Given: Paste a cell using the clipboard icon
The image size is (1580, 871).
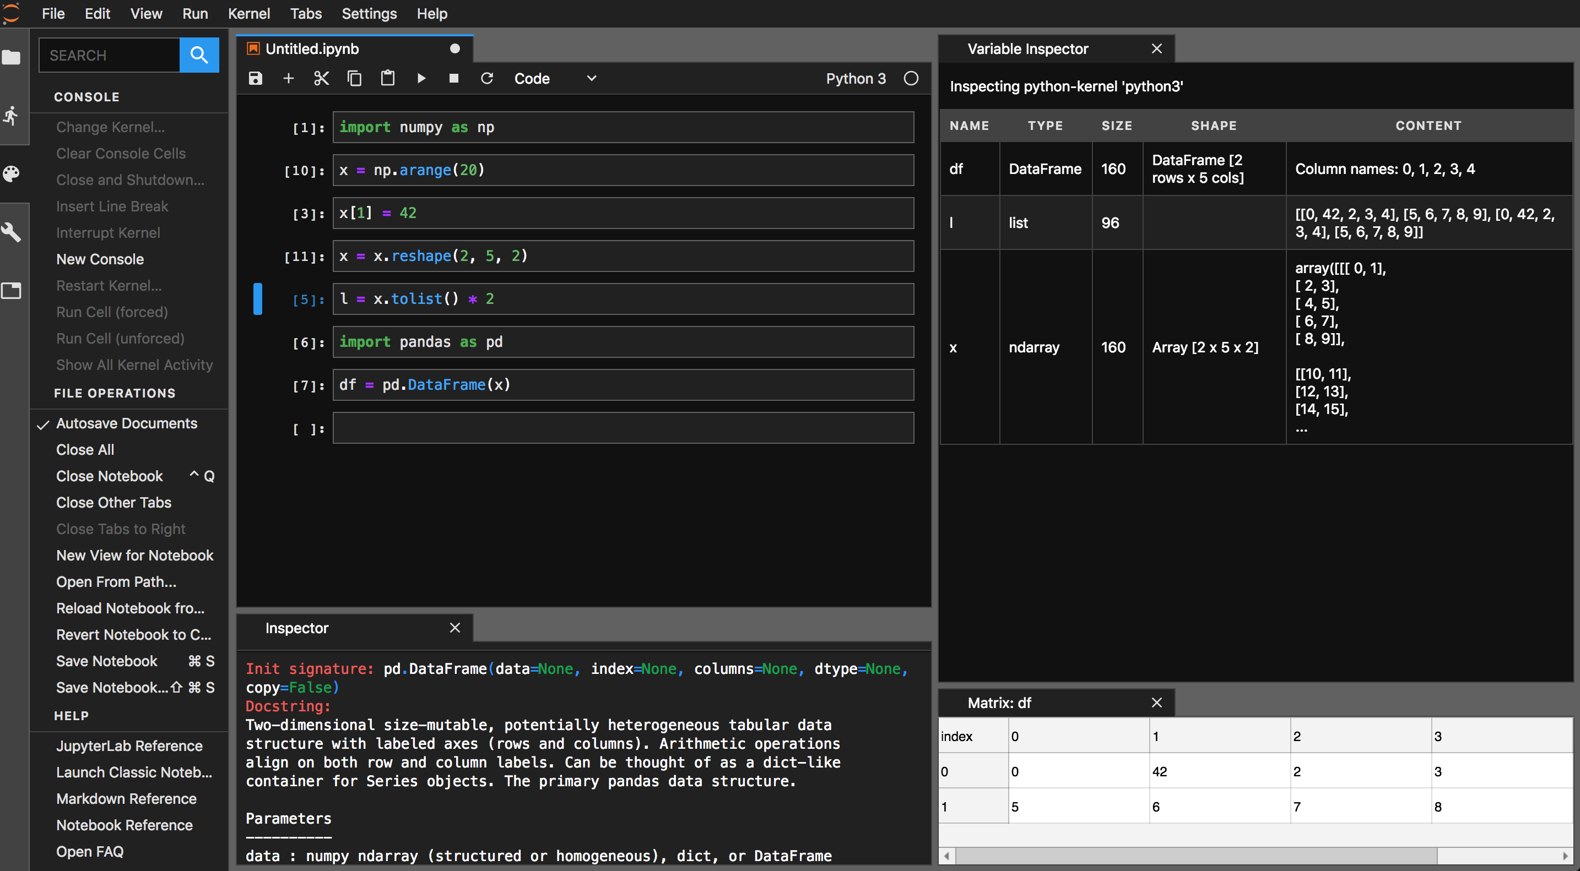Looking at the screenshot, I should [x=388, y=79].
